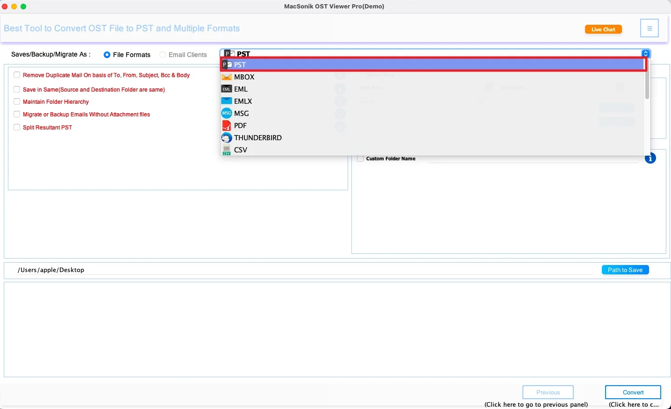Screen dimensions: 671x409
Task: Click the MBOX envelope icon
Action: coord(227,77)
